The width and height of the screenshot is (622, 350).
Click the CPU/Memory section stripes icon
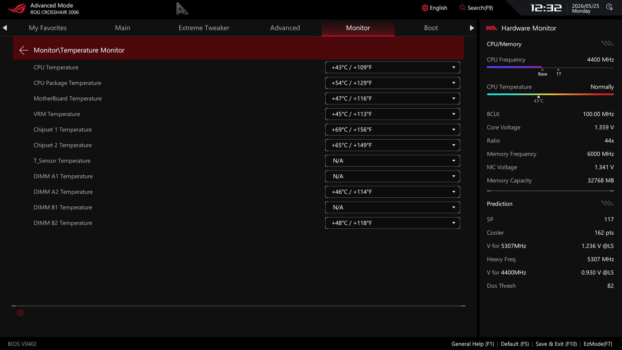(x=607, y=43)
